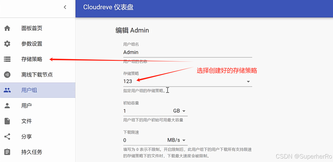Screen dimensions: 333x162
Task: Click the gear icon beside 参数设置
Action: click(x=7, y=44)
